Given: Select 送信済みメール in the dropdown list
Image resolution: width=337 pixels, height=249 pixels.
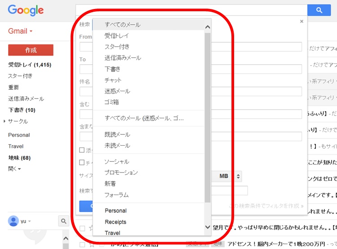Looking at the screenshot, I should point(149,58).
